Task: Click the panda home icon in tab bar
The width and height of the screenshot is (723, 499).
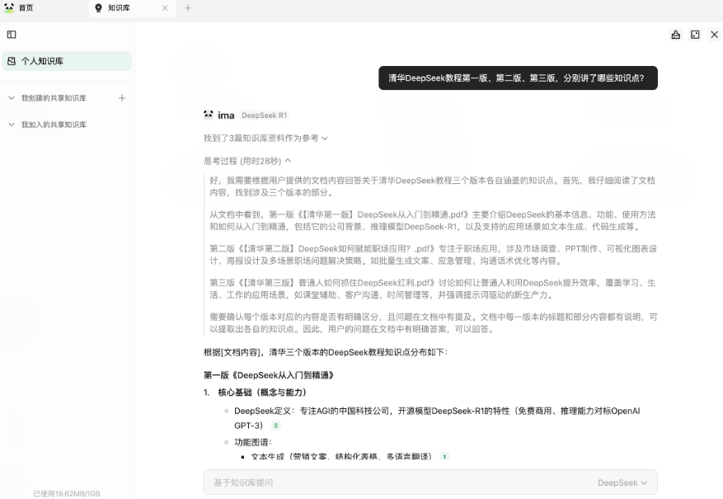Action: (9, 7)
